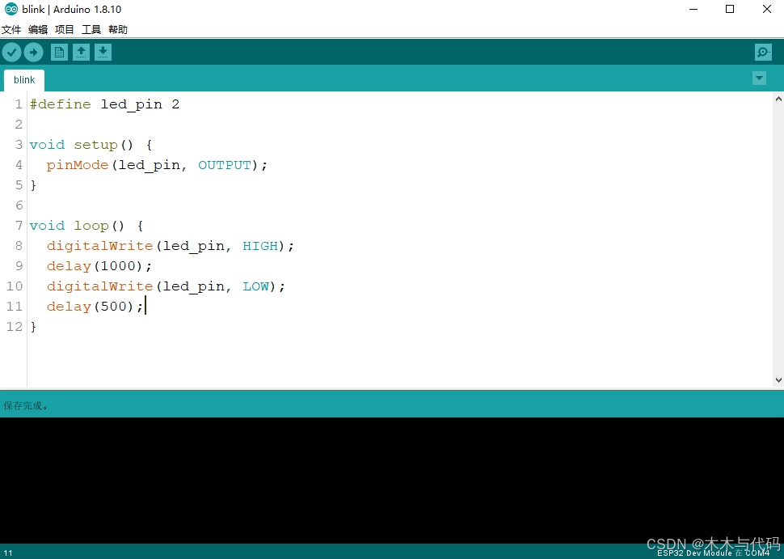Open the 工具 menu
Image resolution: width=784 pixels, height=559 pixels.
pyautogui.click(x=91, y=29)
